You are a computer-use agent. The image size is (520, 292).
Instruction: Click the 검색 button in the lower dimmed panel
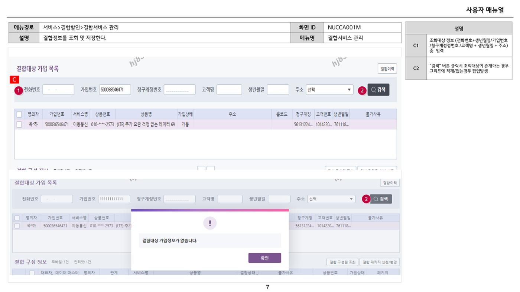pyautogui.click(x=381, y=199)
